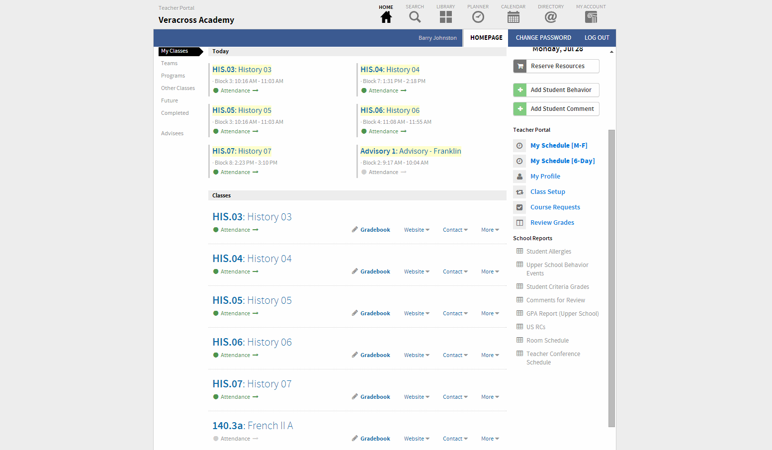Screen dimensions: 772x450
Task: Open the Planner clock icon
Action: pos(478,16)
